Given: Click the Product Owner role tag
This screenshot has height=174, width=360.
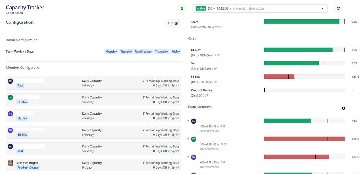Looking at the screenshot, I should point(28,168).
